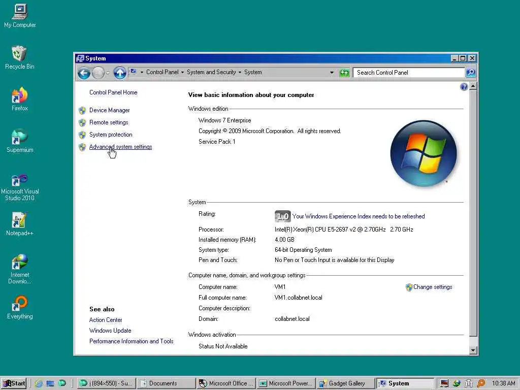
Task: Launch Firefox from the desktop
Action: [x=20, y=99]
